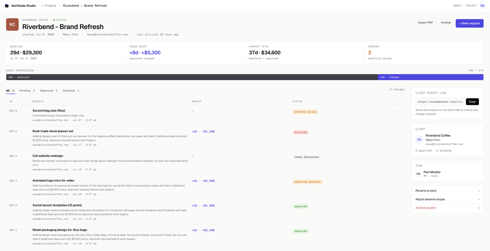Click the 'SCR-6' ID cell
490x251 pixels.
(13, 111)
